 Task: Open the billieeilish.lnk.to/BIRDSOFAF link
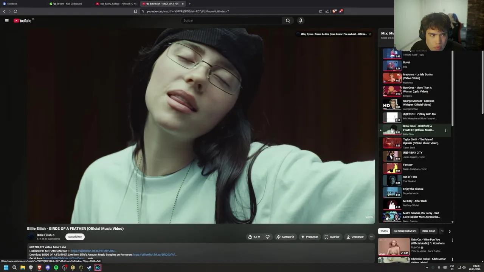click(x=155, y=255)
